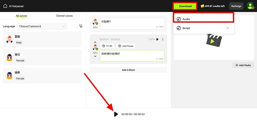The width and height of the screenshot is (257, 120).
Task: Open the three-dot menu of second block
Action: [163, 39]
